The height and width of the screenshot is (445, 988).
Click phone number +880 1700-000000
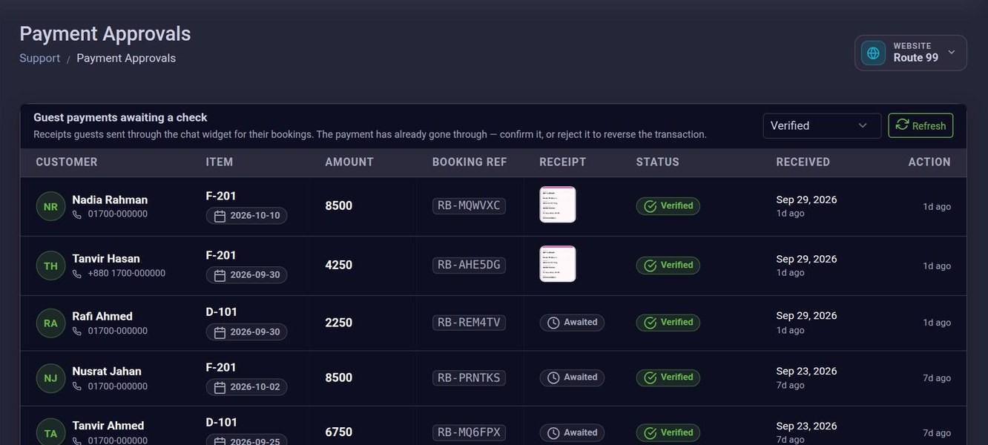[x=127, y=274]
